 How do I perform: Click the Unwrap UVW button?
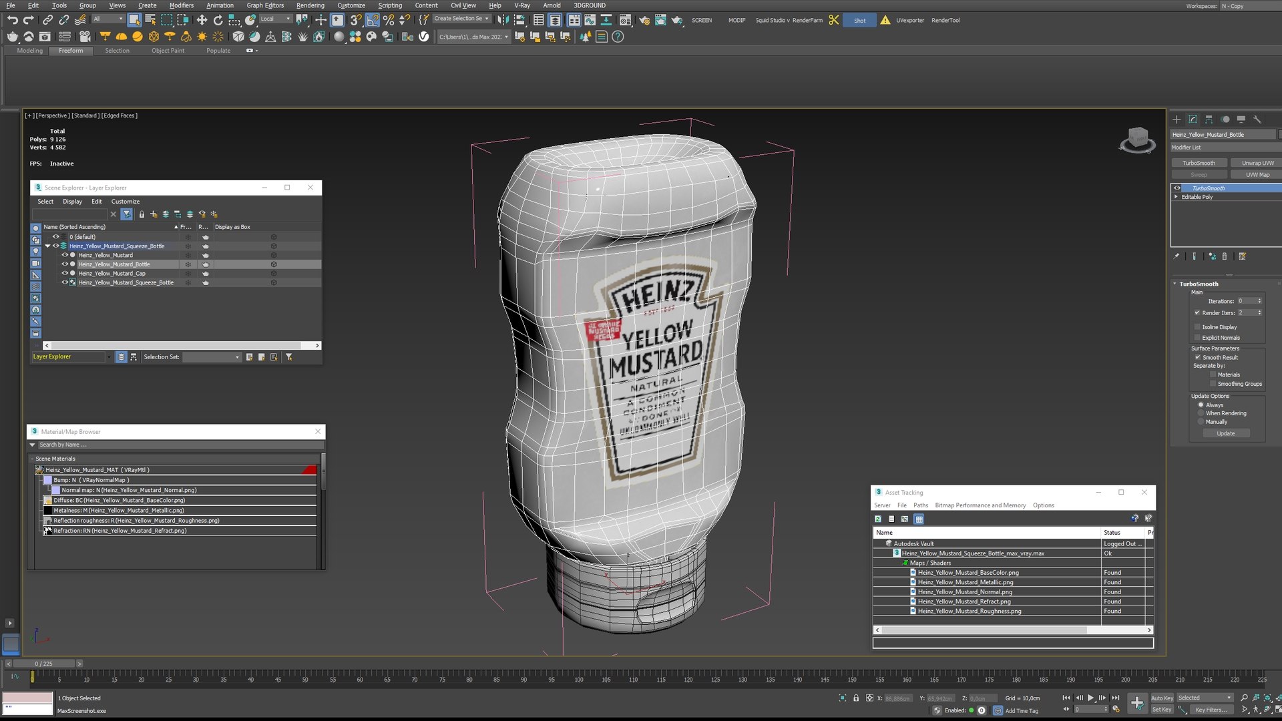tap(1257, 163)
